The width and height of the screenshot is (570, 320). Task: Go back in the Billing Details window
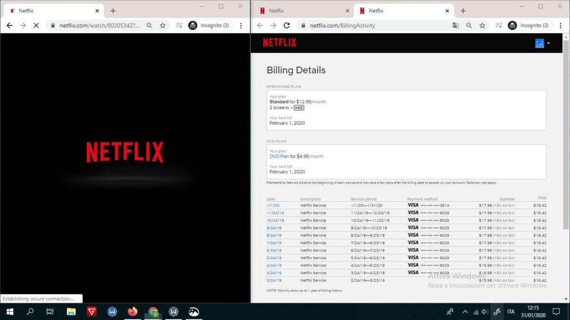tap(260, 25)
